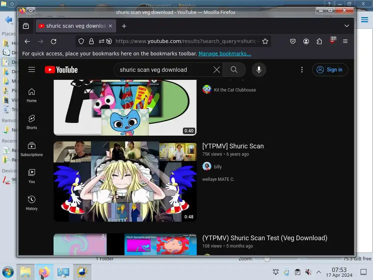Close the shuric scan veg download tab
The width and height of the screenshot is (373, 280).
coord(110,26)
